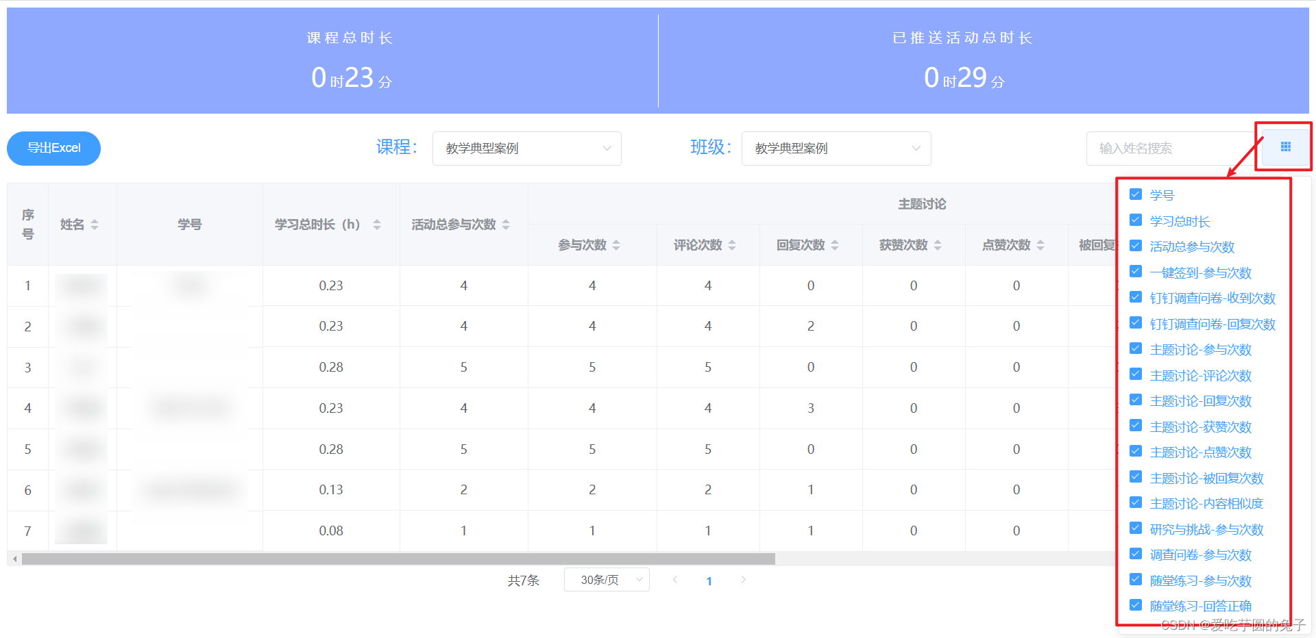Uncheck 钉钉调查问卷-收到次数 checkbox
Screen dimensions: 1316x638
click(x=1136, y=297)
